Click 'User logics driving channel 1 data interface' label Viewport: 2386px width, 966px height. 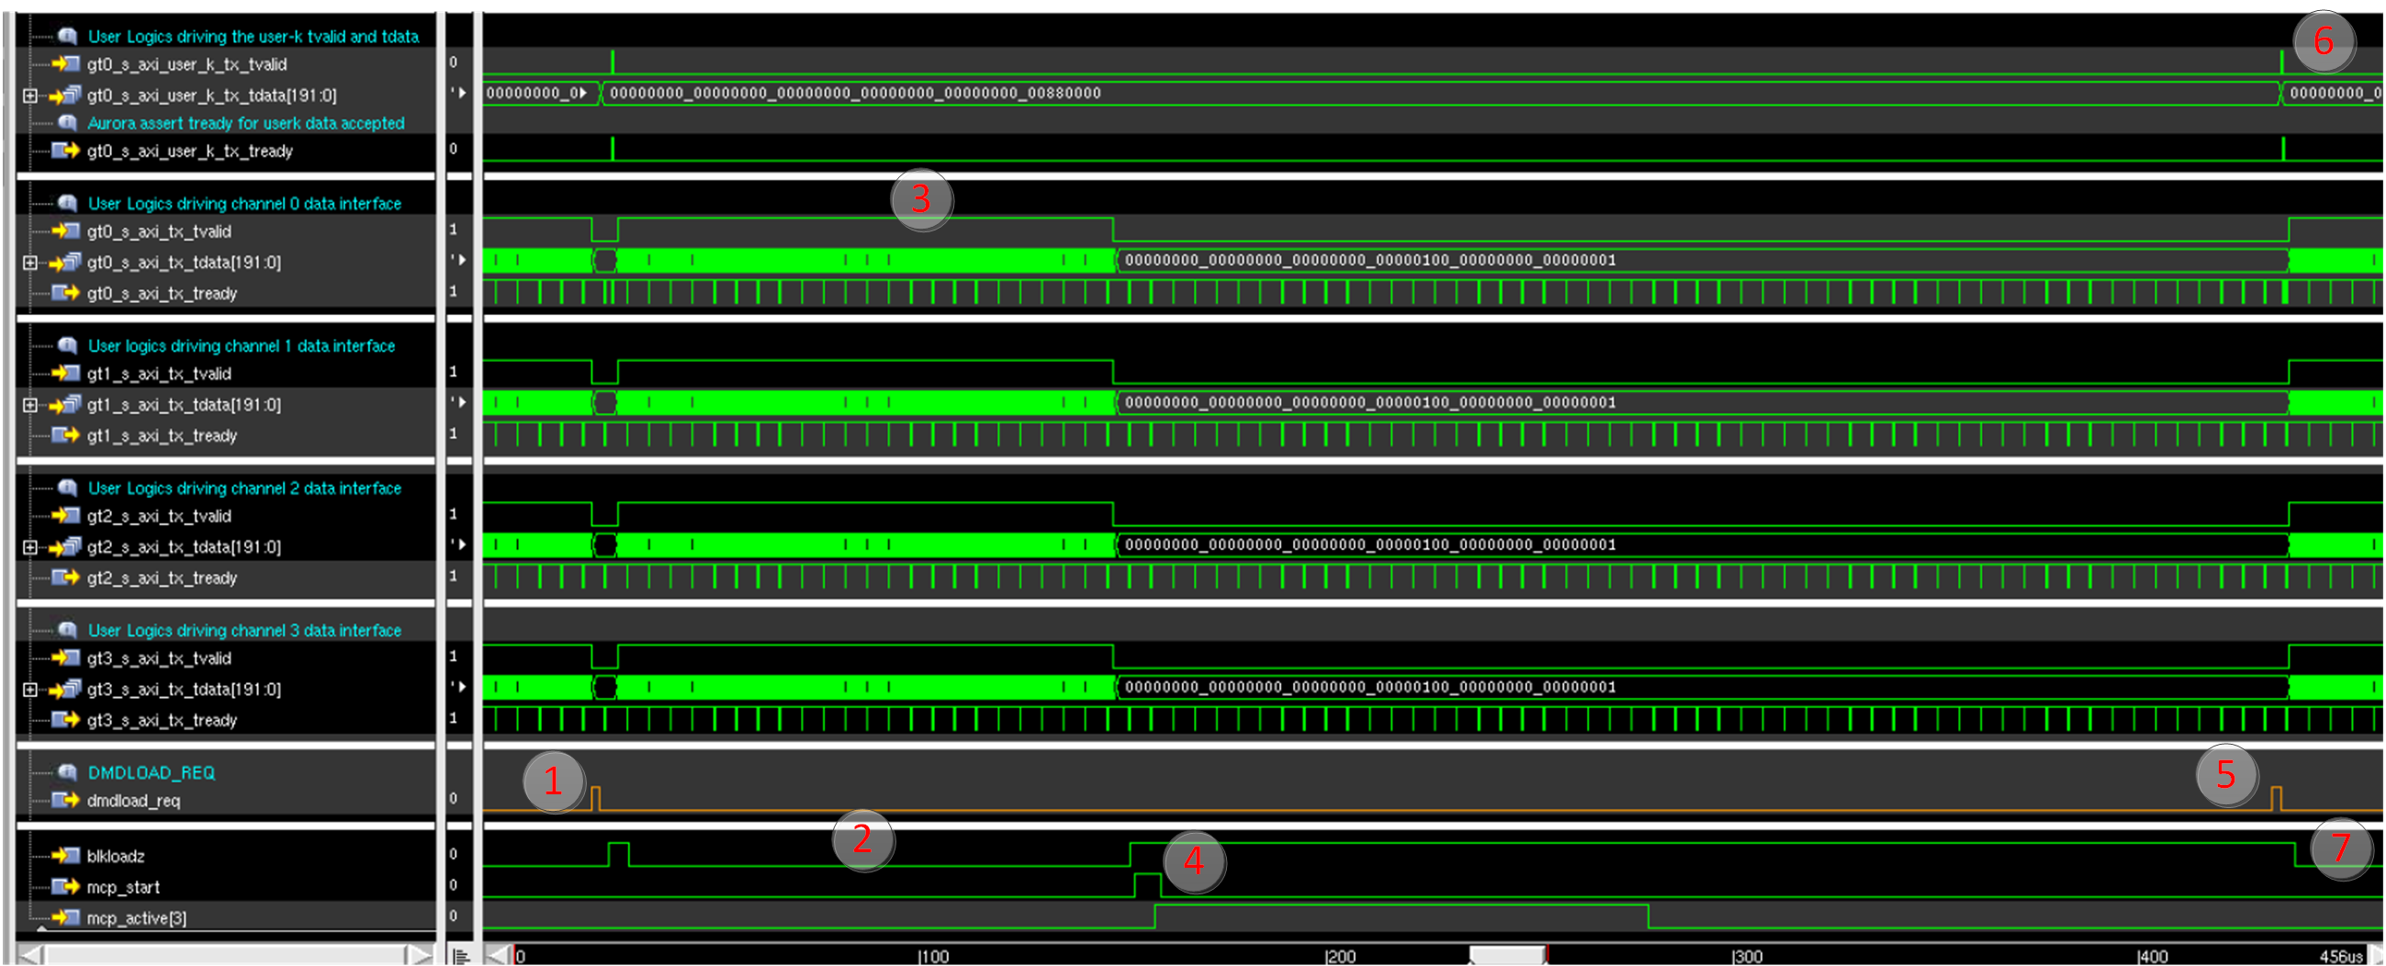tap(241, 345)
